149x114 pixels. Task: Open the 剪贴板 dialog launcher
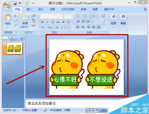[16, 32]
